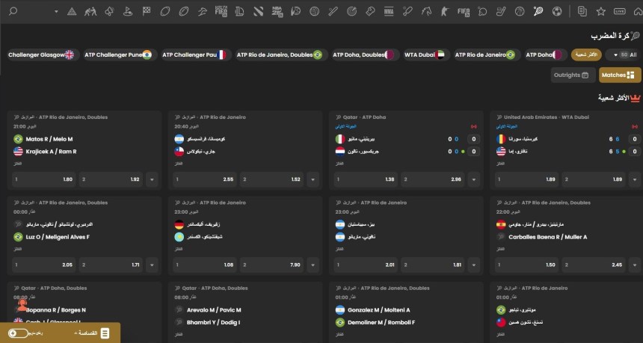
Task: Open United Arab Emirates · WTA Dubai league link
Action: coord(547,117)
